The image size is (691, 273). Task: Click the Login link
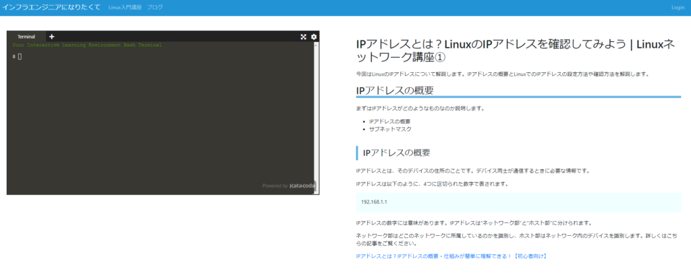(x=678, y=7)
